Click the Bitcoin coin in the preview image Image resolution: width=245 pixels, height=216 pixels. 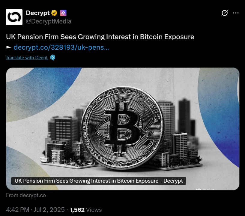pyautogui.click(x=122, y=127)
